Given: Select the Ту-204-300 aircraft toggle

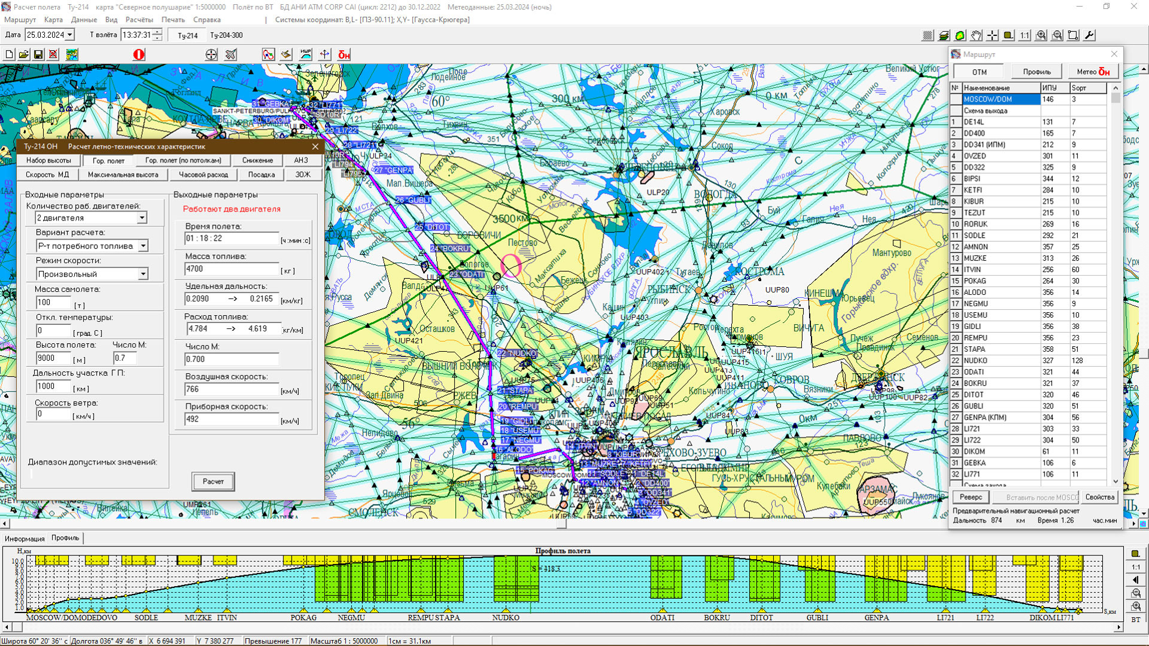Looking at the screenshot, I should tap(226, 35).
